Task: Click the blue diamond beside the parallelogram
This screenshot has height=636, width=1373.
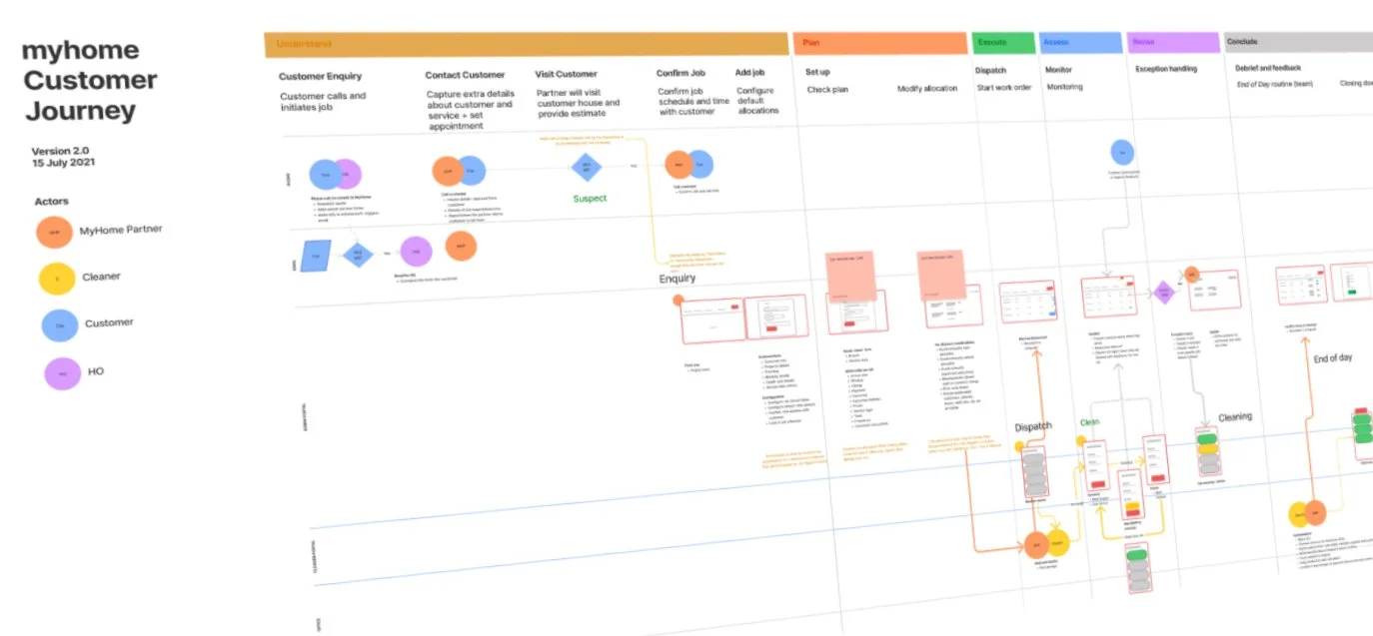Action: (358, 254)
